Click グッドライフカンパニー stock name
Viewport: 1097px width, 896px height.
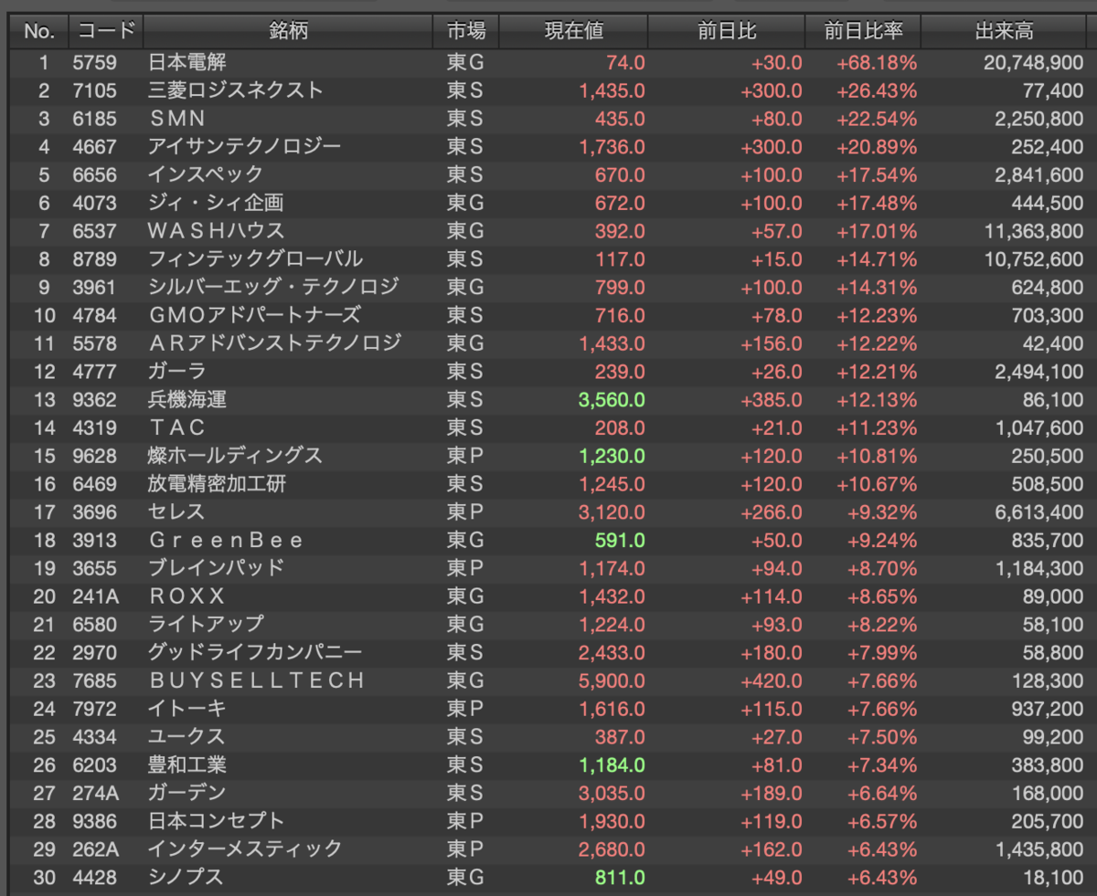[255, 652]
